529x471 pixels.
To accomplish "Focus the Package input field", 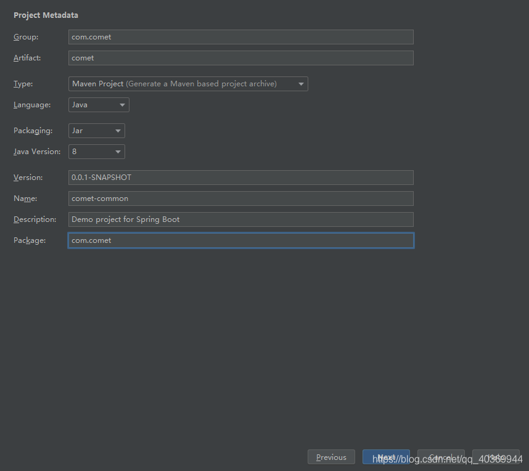I will [x=240, y=240].
